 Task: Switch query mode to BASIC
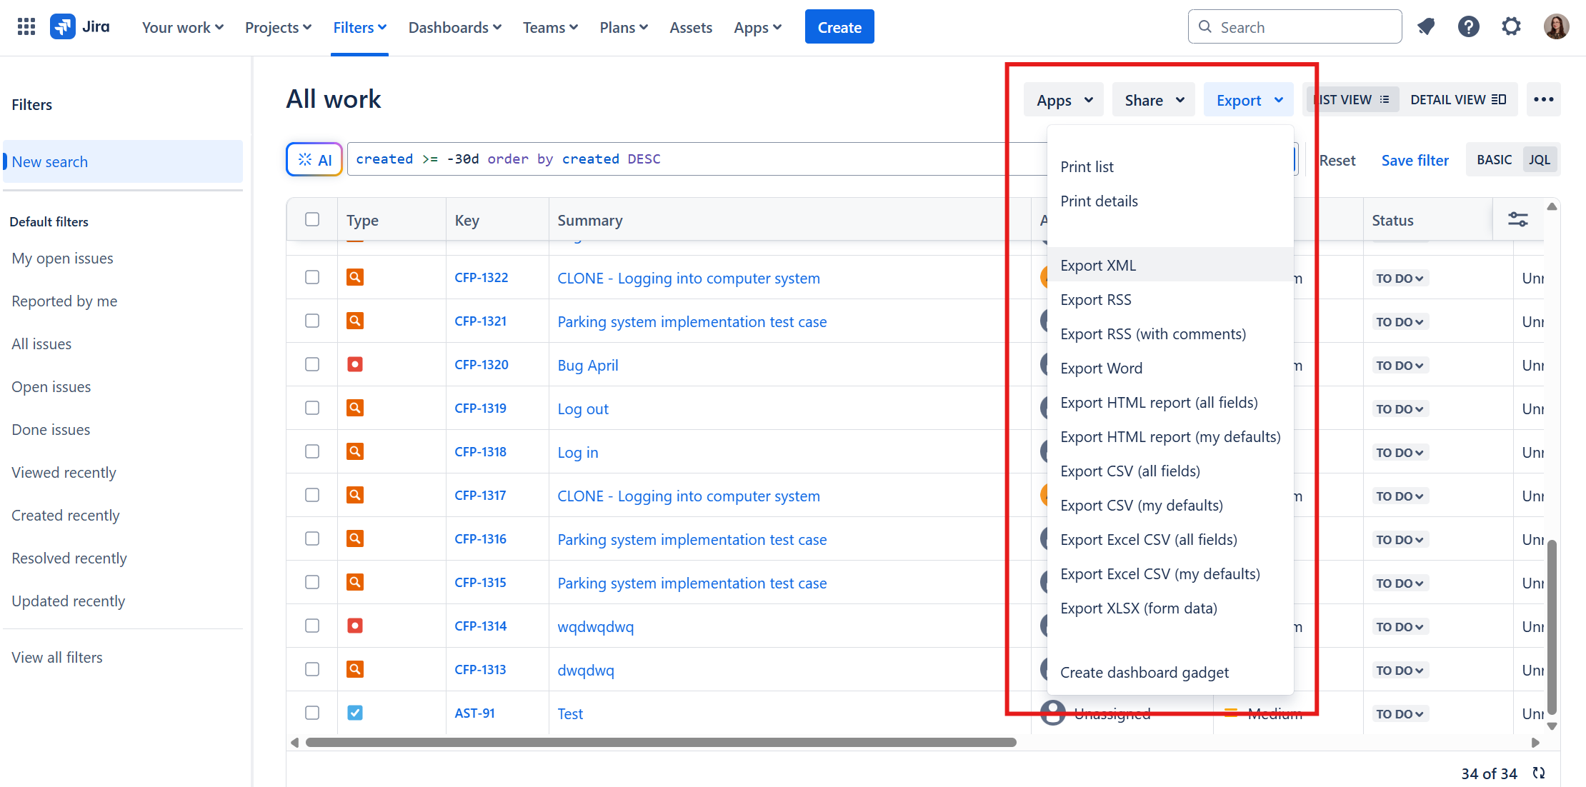coord(1494,159)
